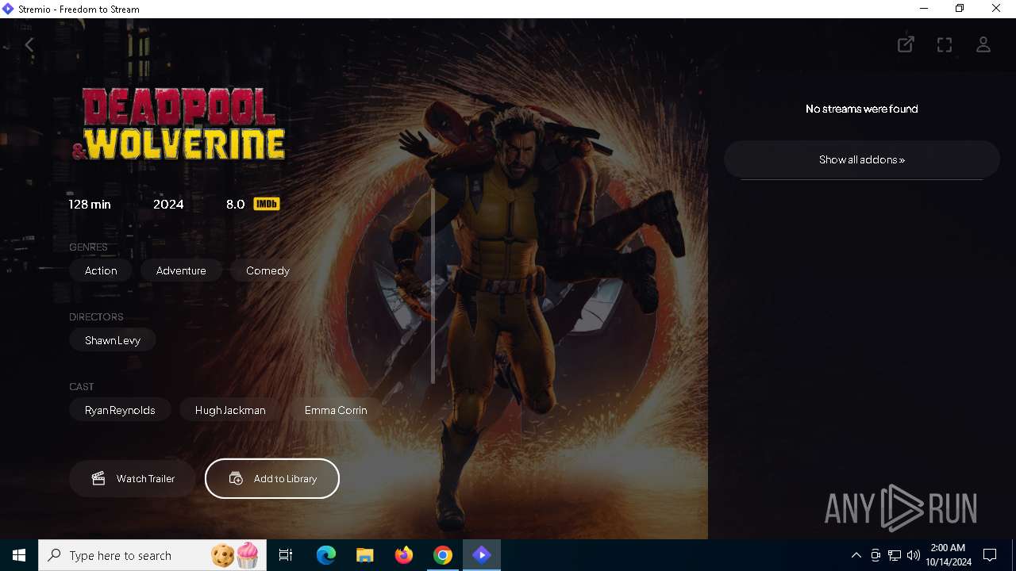Open director Shawn Levy

[113, 340]
